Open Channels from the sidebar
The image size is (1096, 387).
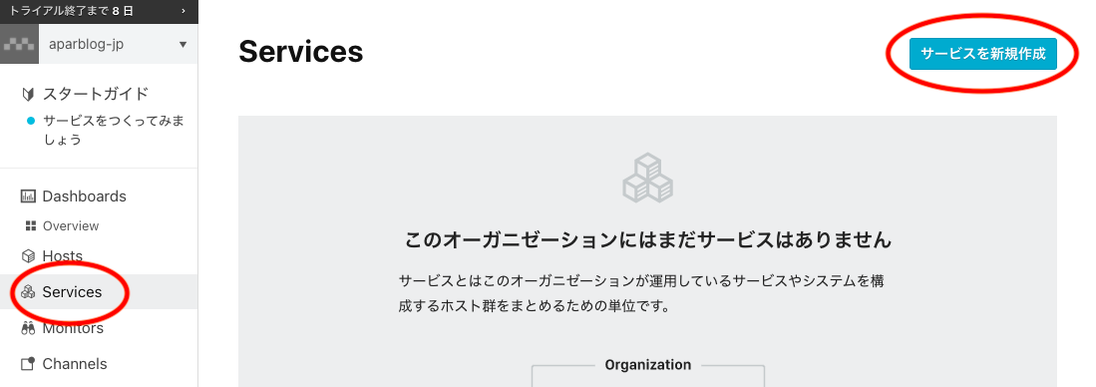click(x=75, y=364)
